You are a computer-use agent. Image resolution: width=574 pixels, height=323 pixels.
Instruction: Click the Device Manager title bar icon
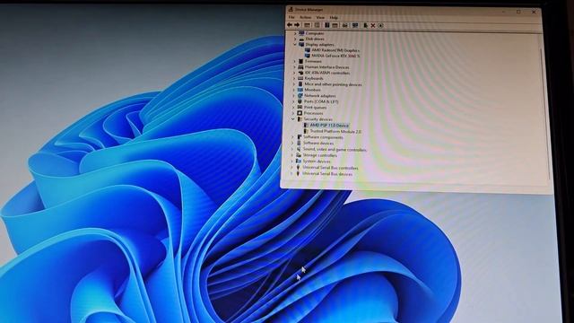click(x=291, y=10)
